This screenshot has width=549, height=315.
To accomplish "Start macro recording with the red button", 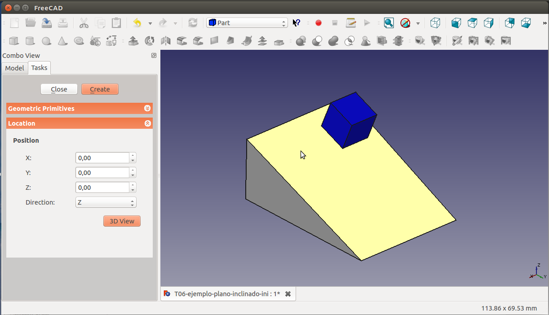I will [319, 23].
